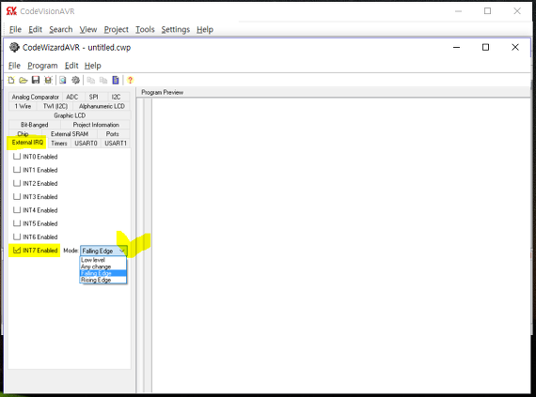
Task: Choose Any change in Mode list
Action: [x=103, y=267]
